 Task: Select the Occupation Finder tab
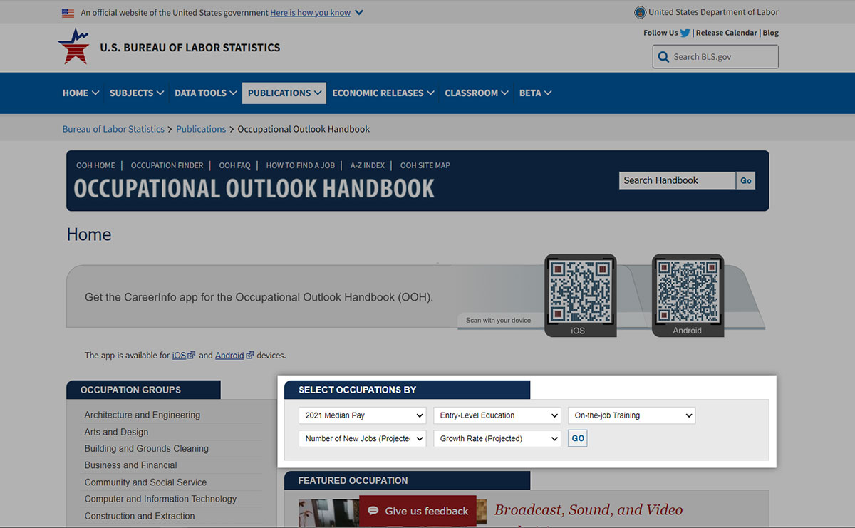(x=167, y=165)
